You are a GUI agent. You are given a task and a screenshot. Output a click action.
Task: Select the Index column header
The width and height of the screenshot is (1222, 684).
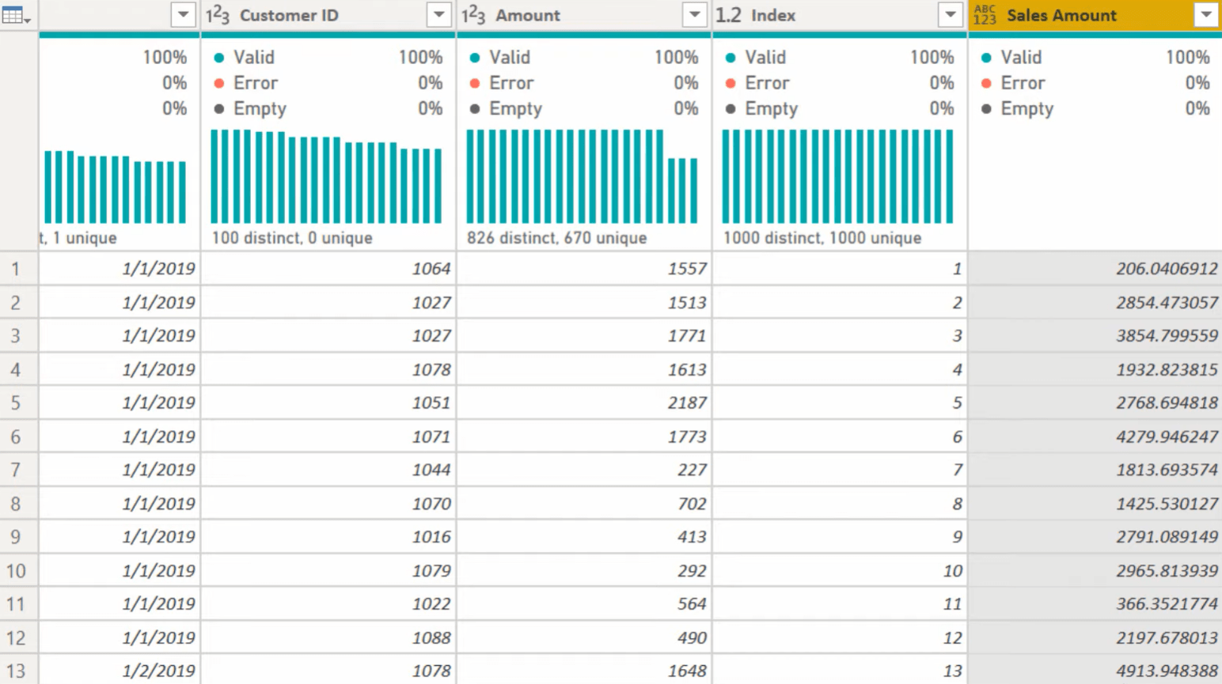(x=840, y=15)
